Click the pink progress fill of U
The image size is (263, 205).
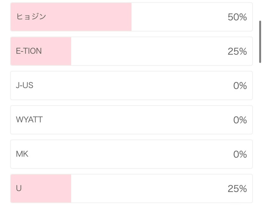[x=41, y=189]
